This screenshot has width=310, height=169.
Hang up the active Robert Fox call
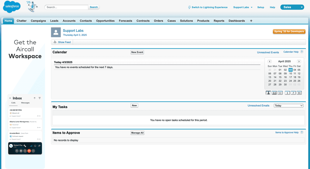(x=29, y=150)
